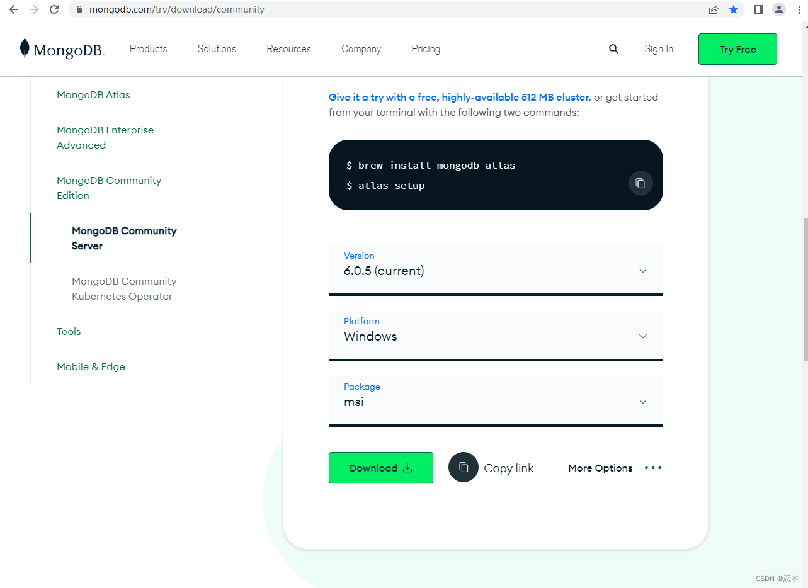
Task: Open the Solutions menu
Action: coord(217,49)
